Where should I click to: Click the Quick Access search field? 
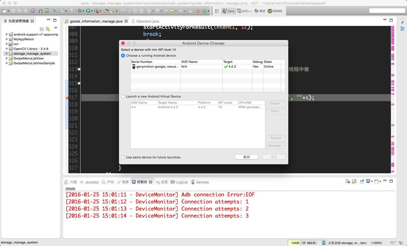pos(387,11)
